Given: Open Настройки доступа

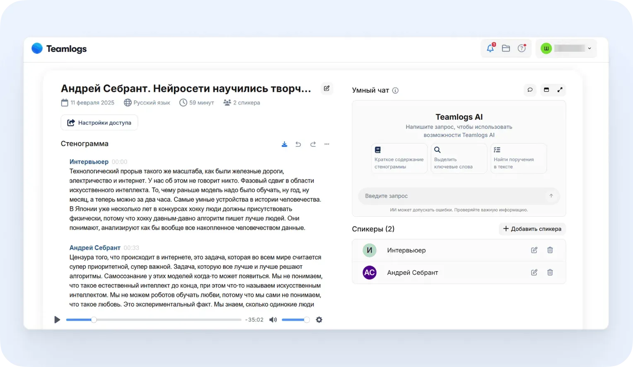Looking at the screenshot, I should coord(99,123).
